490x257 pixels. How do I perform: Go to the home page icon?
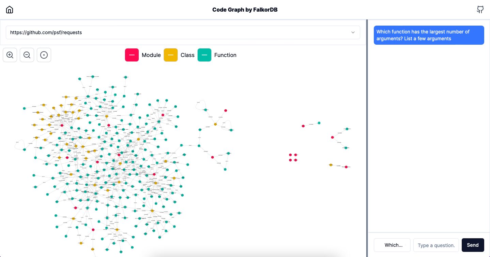pos(10,10)
